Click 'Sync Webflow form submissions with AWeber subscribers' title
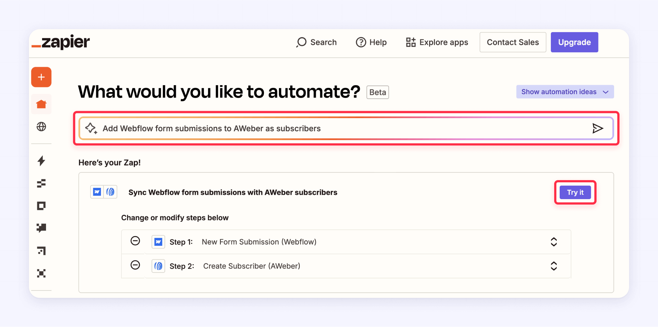The height and width of the screenshot is (327, 658). 233,192
